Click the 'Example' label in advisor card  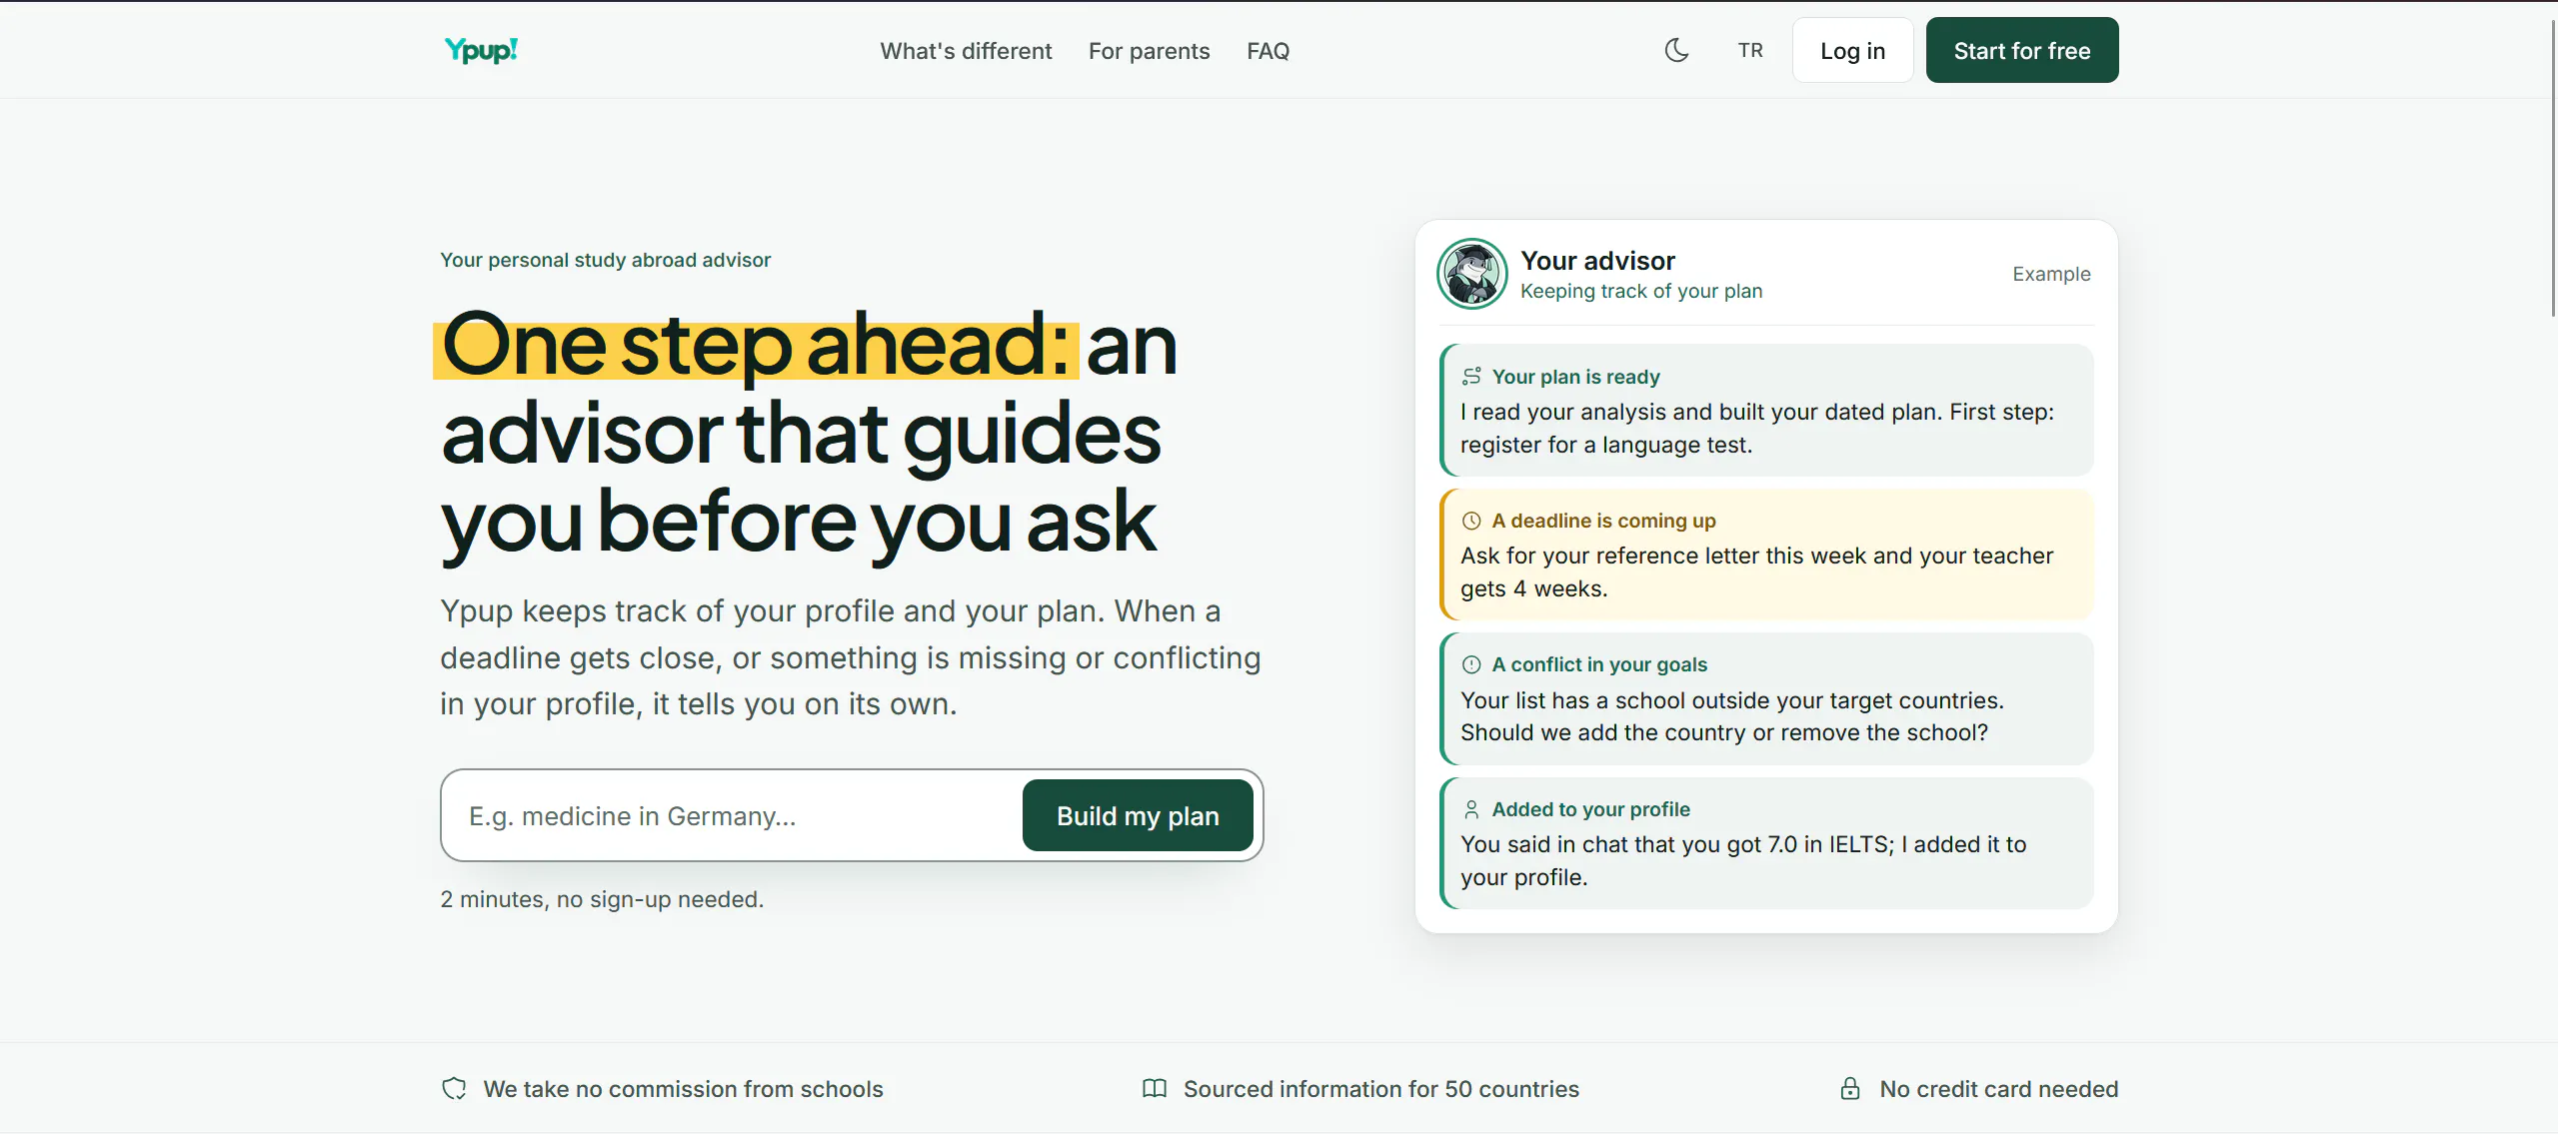2051,274
